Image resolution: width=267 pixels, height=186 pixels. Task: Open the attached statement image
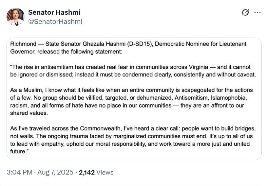[134, 99]
